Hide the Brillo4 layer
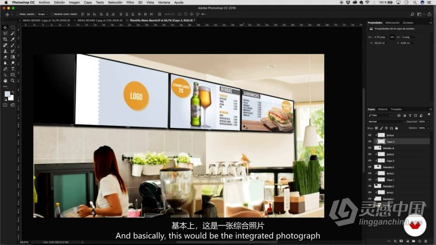This screenshot has width=436, height=245. click(x=370, y=135)
